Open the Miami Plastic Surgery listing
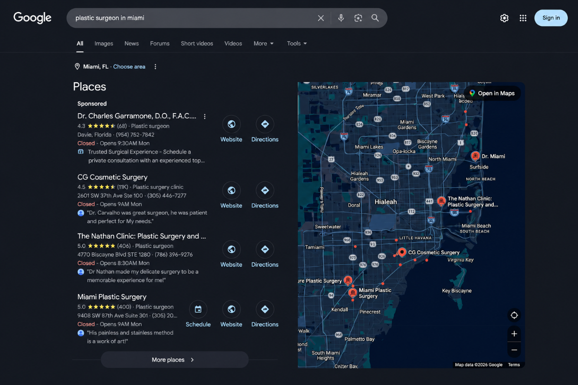This screenshot has width=578, height=385. click(112, 297)
